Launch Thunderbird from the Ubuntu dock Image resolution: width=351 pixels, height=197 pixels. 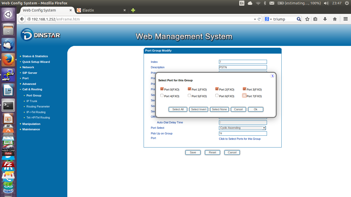pos(8,45)
